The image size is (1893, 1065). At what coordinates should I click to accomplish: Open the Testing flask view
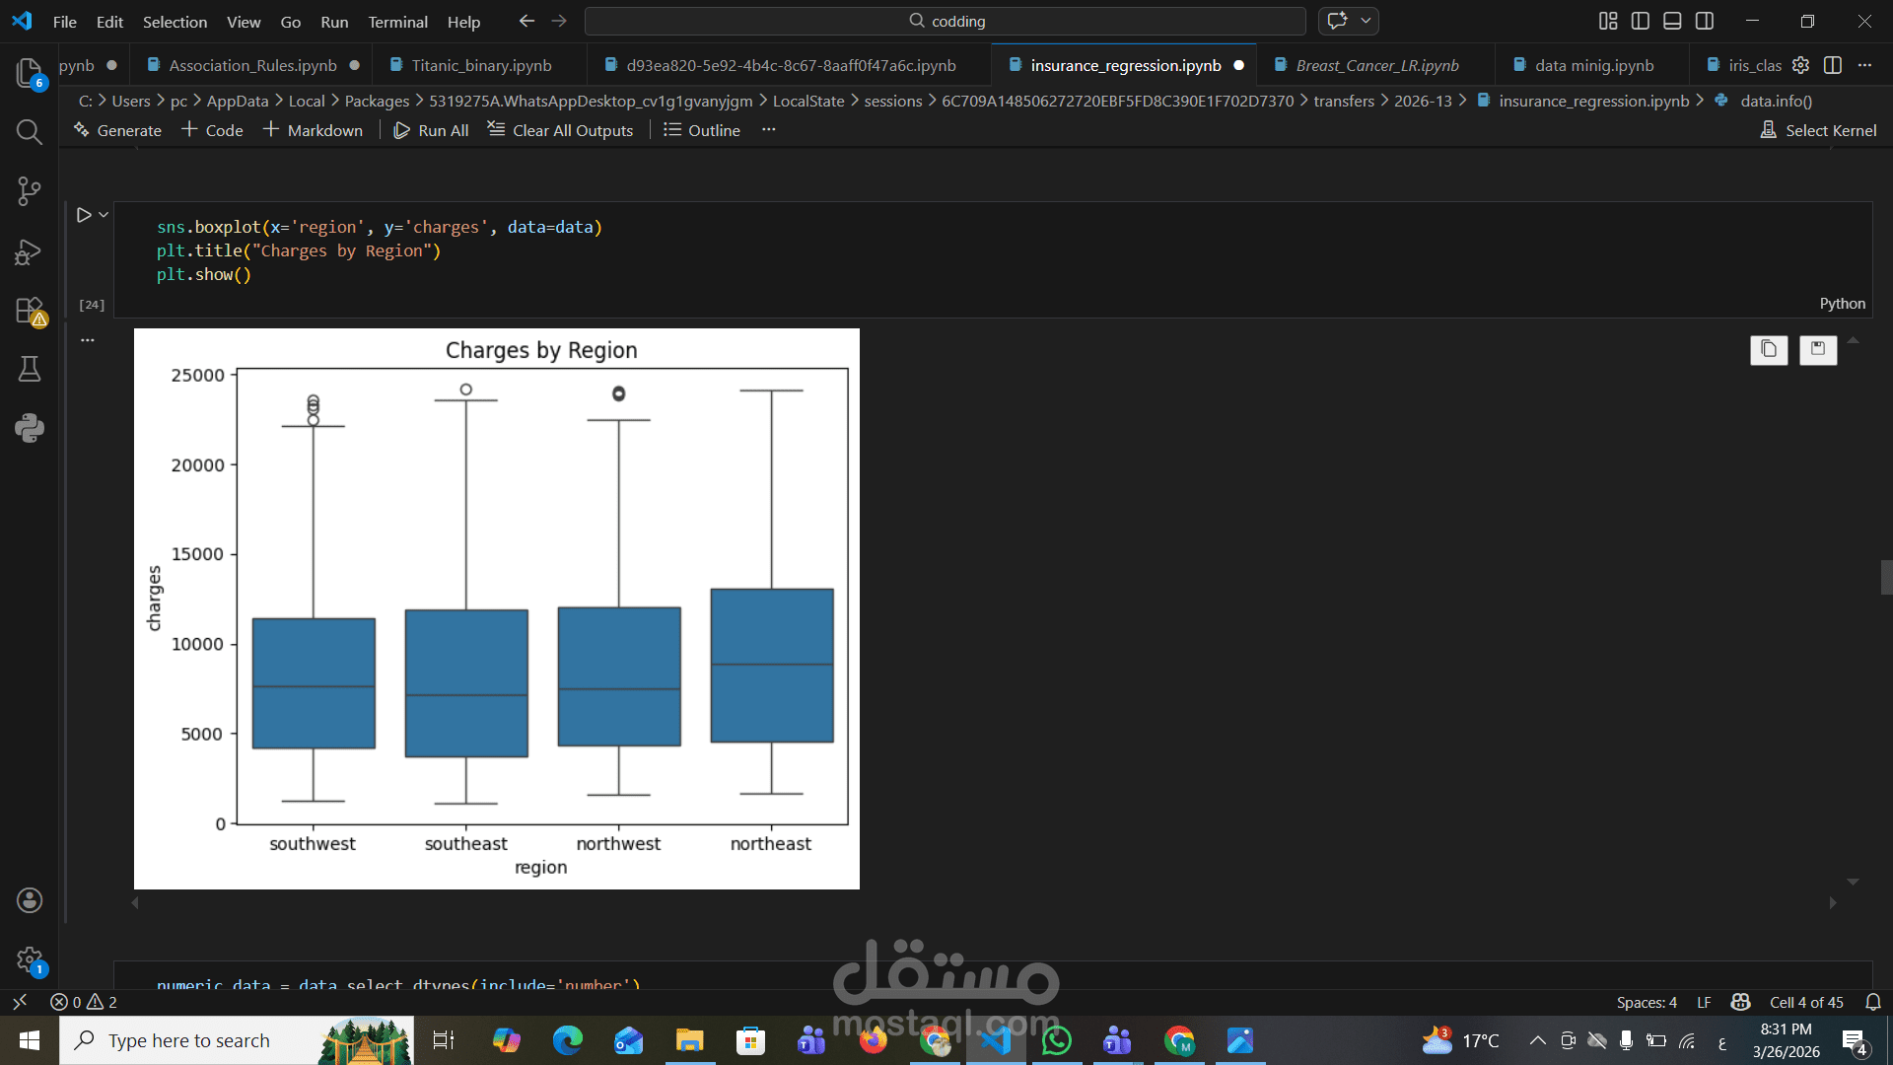tap(29, 370)
